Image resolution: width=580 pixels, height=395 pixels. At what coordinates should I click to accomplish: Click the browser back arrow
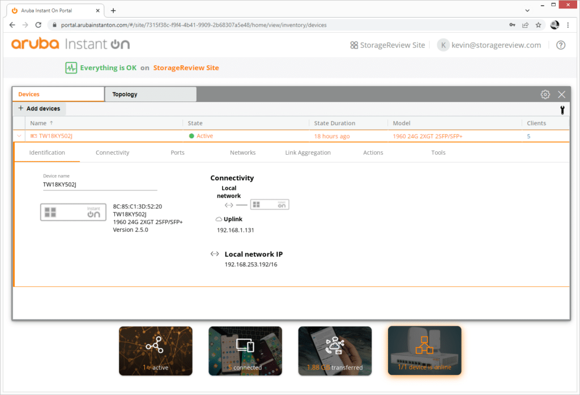pos(12,25)
